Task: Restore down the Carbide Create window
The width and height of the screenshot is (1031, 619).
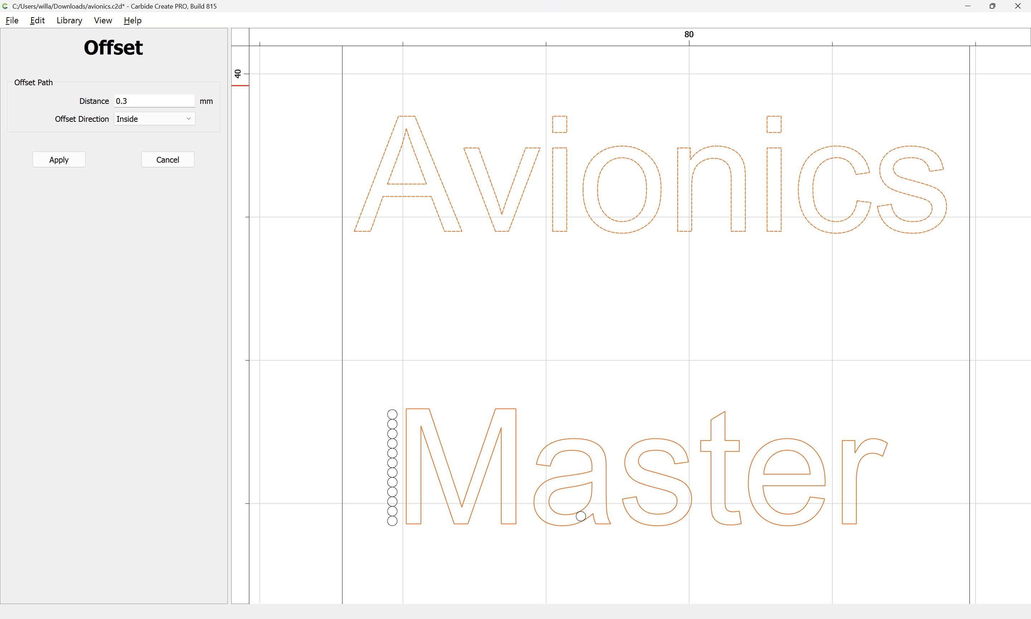Action: pos(993,6)
